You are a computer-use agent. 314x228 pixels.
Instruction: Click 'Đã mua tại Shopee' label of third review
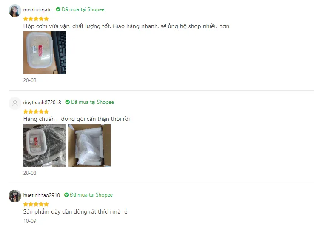[x=91, y=195]
